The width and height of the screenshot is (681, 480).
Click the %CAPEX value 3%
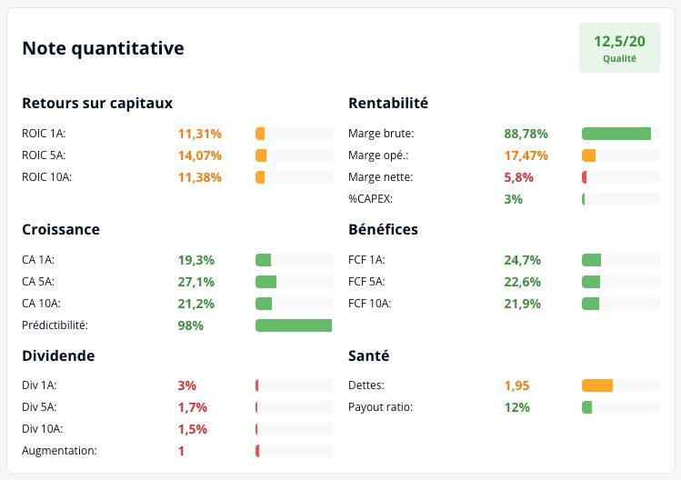tap(514, 199)
